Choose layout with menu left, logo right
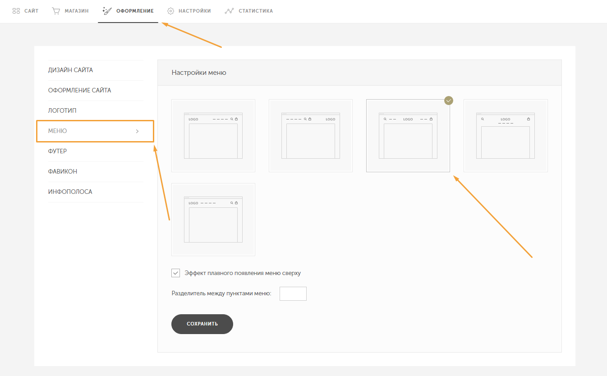Screen dimensions: 607x376 point(311,136)
